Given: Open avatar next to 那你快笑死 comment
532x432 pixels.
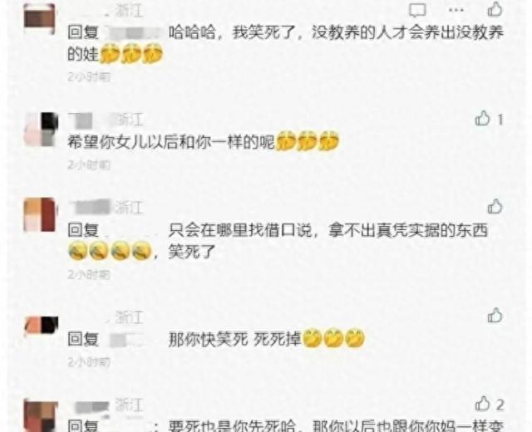Looking at the screenshot, I should tap(42, 326).
